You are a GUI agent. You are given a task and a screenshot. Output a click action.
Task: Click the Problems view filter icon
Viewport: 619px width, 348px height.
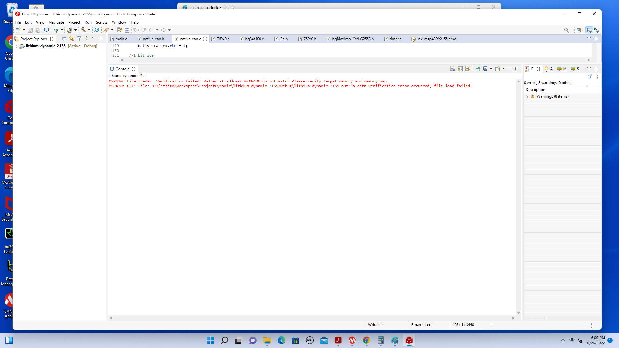590,76
